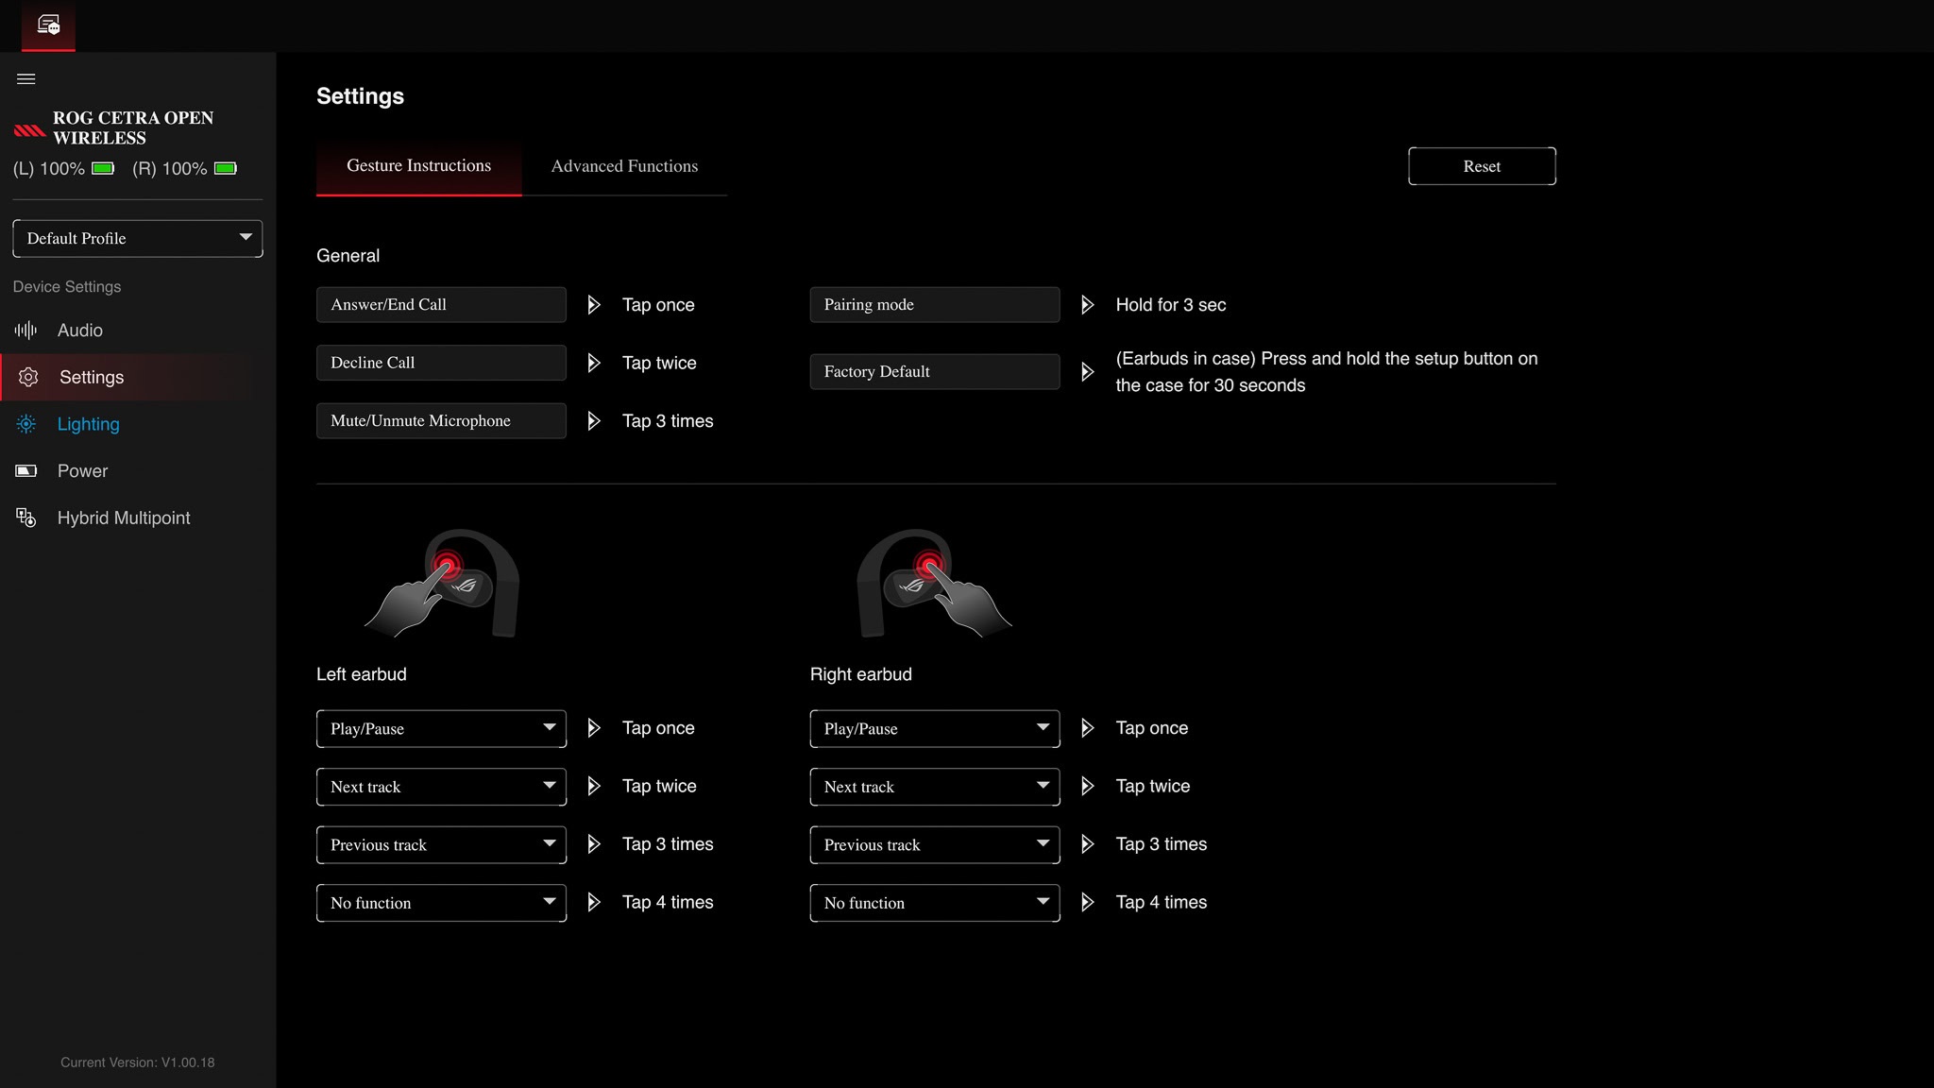The height and width of the screenshot is (1088, 1934).
Task: Click the Answer/End Call field
Action: click(x=441, y=305)
